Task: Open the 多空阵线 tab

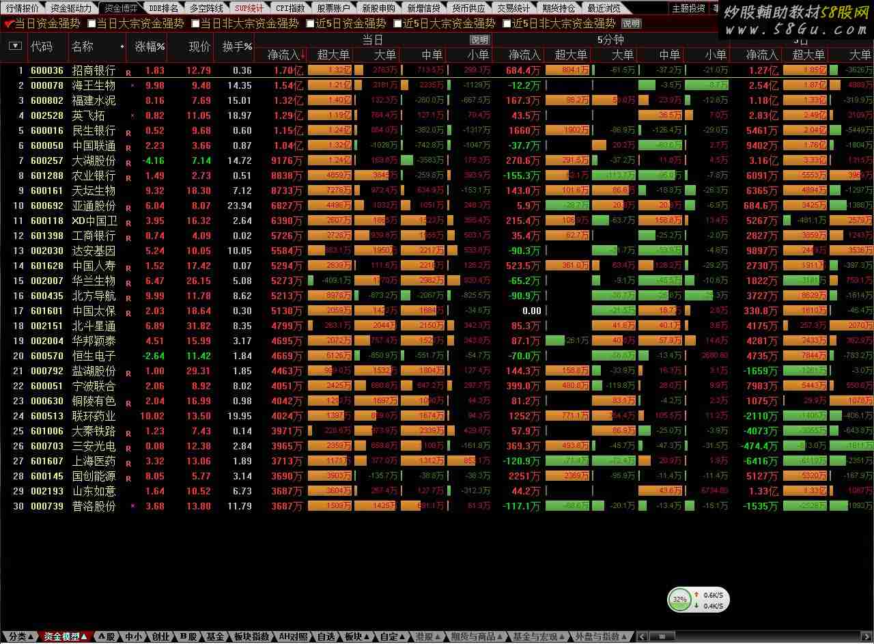Action: (206, 8)
